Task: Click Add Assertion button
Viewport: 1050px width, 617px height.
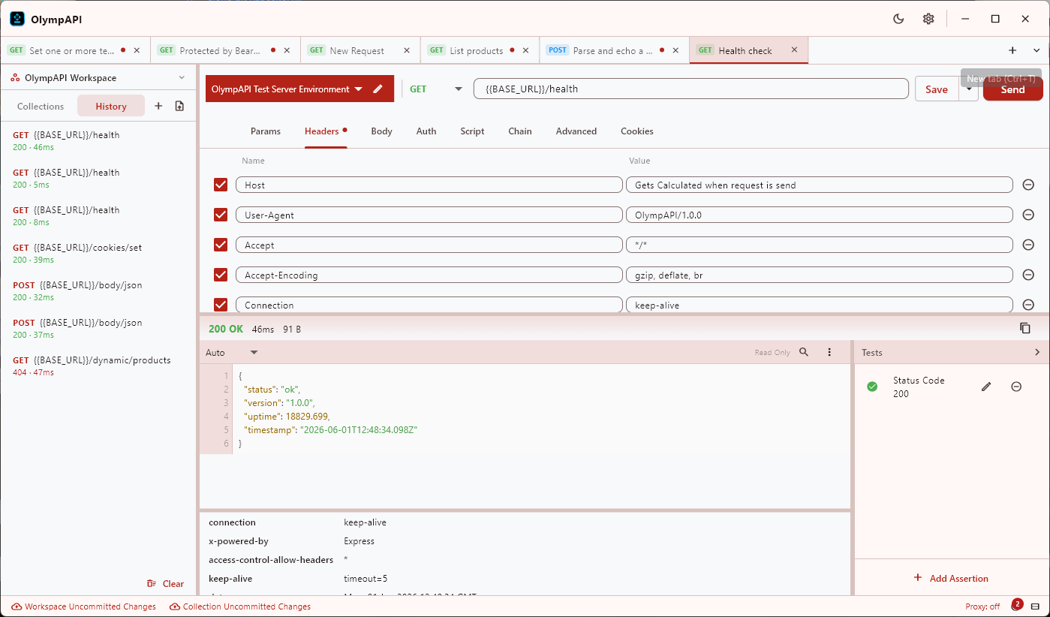Action: tap(951, 578)
